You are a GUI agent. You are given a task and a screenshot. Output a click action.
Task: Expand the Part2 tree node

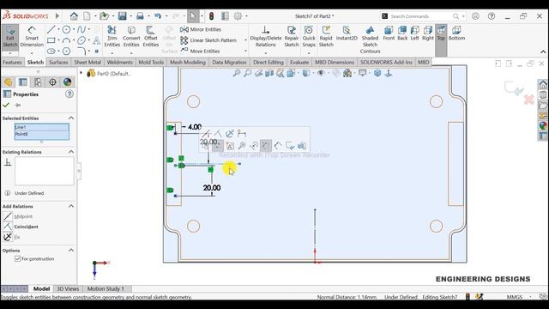pyautogui.click(x=81, y=73)
